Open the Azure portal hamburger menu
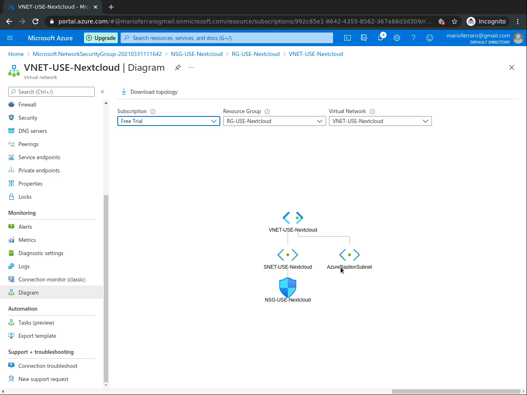Image resolution: width=527 pixels, height=395 pixels. pyautogui.click(x=10, y=38)
